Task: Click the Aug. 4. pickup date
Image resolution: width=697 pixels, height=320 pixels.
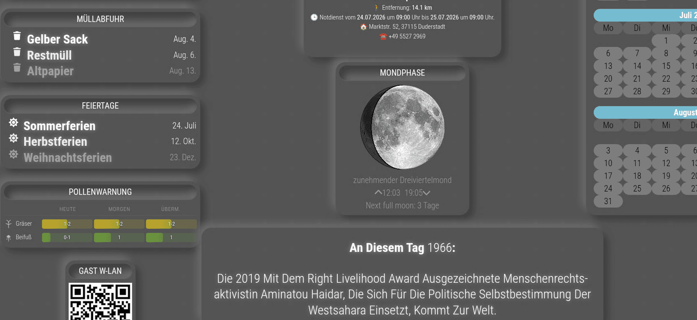Action: 185,39
